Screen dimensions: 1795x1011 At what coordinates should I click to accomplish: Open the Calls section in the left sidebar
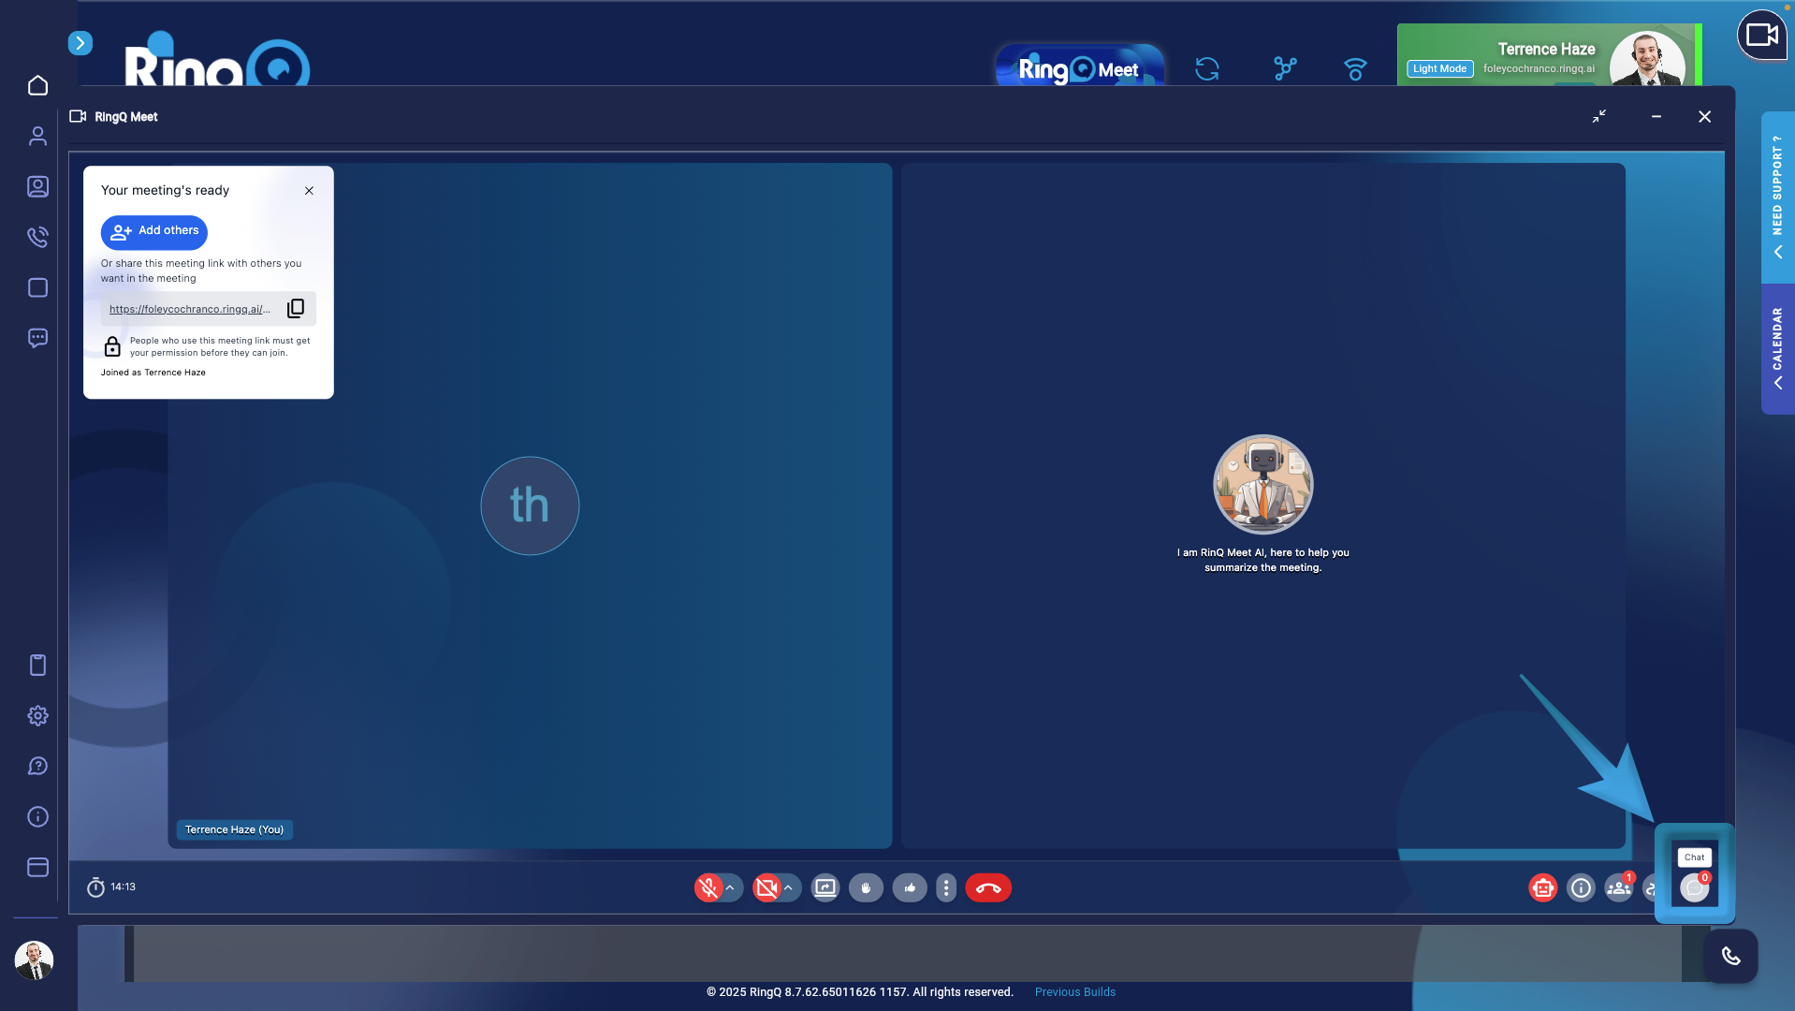tap(37, 237)
